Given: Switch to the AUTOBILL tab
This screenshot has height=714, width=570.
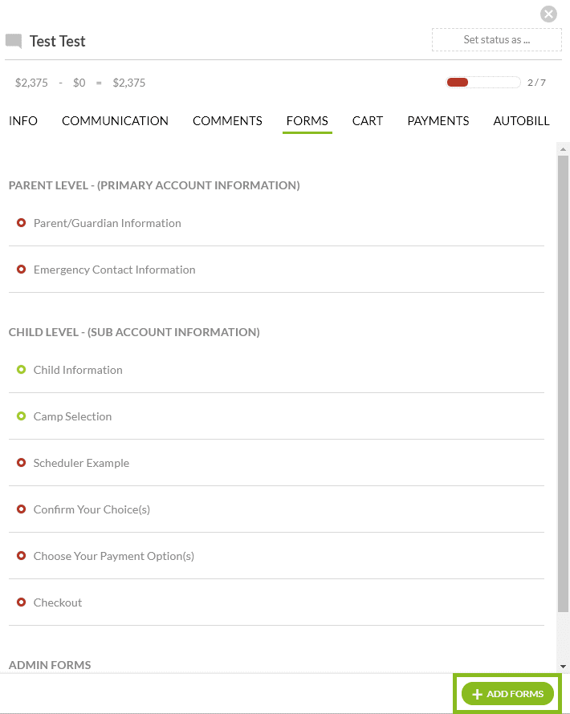Looking at the screenshot, I should (x=521, y=121).
